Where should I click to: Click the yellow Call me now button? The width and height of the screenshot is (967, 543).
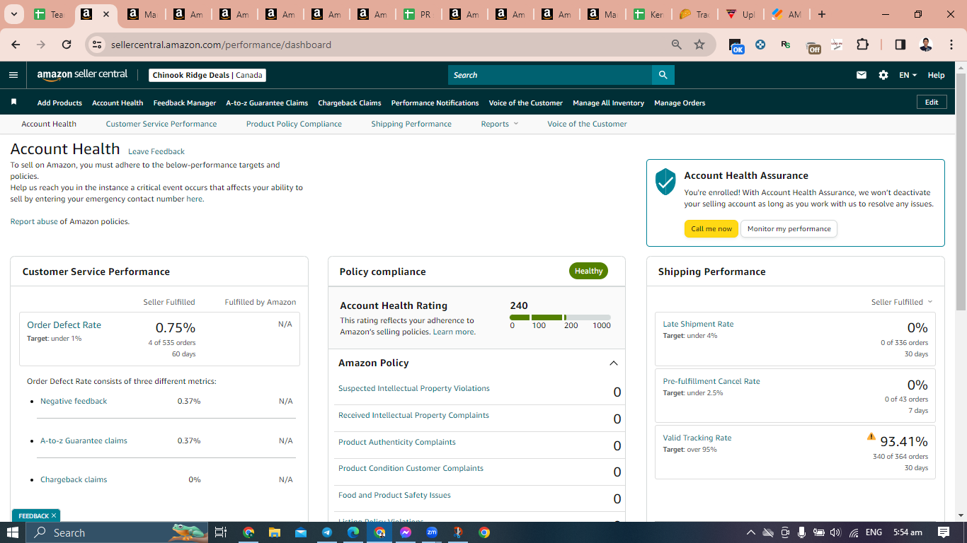click(x=711, y=228)
